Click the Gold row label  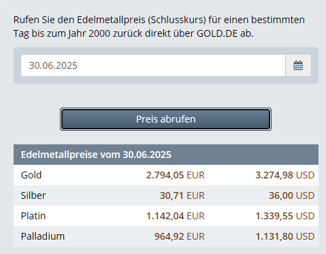point(31,175)
